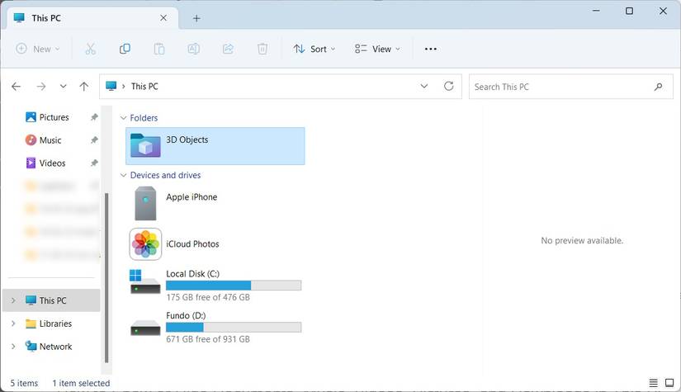The width and height of the screenshot is (681, 392).
Task: Minimize the File Explorer window
Action: [x=596, y=11]
